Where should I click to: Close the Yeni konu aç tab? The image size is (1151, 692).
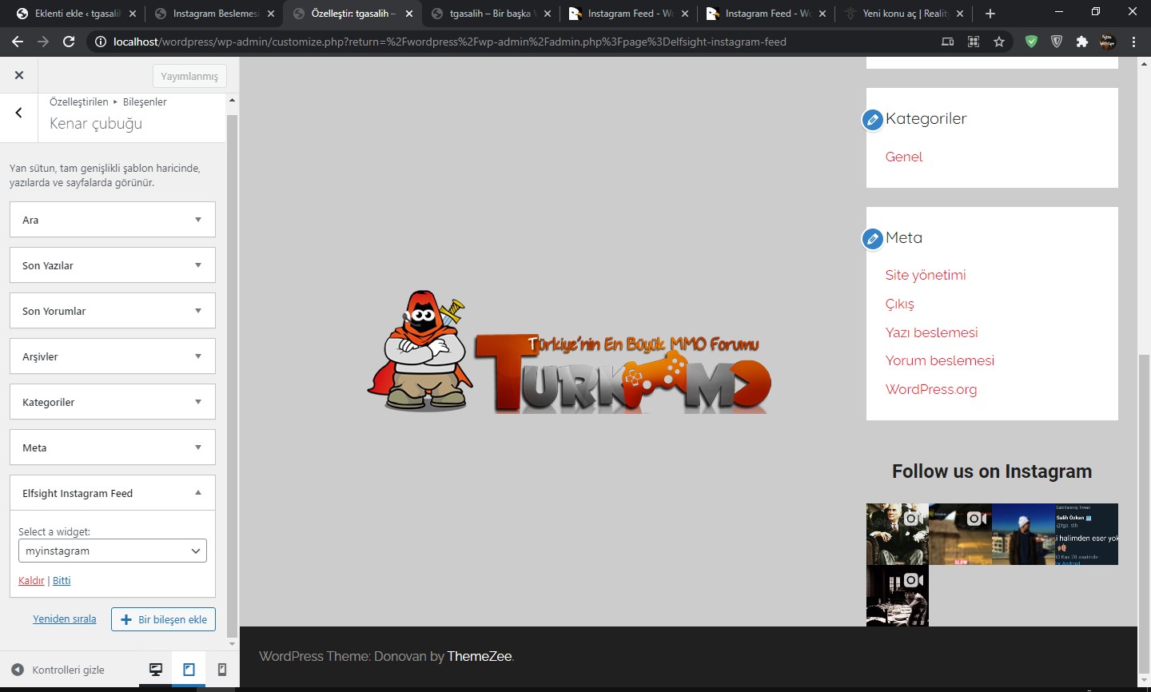[960, 14]
